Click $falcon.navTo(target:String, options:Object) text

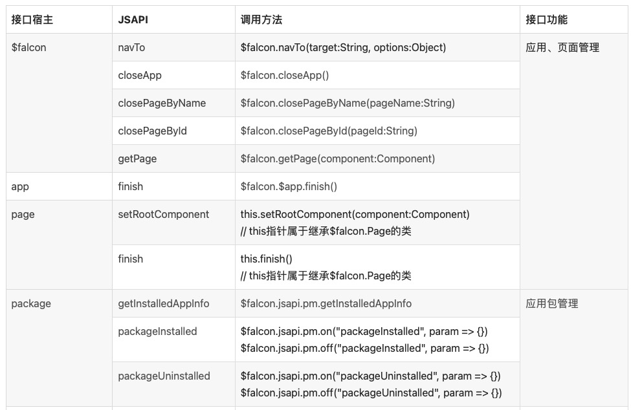coord(343,47)
